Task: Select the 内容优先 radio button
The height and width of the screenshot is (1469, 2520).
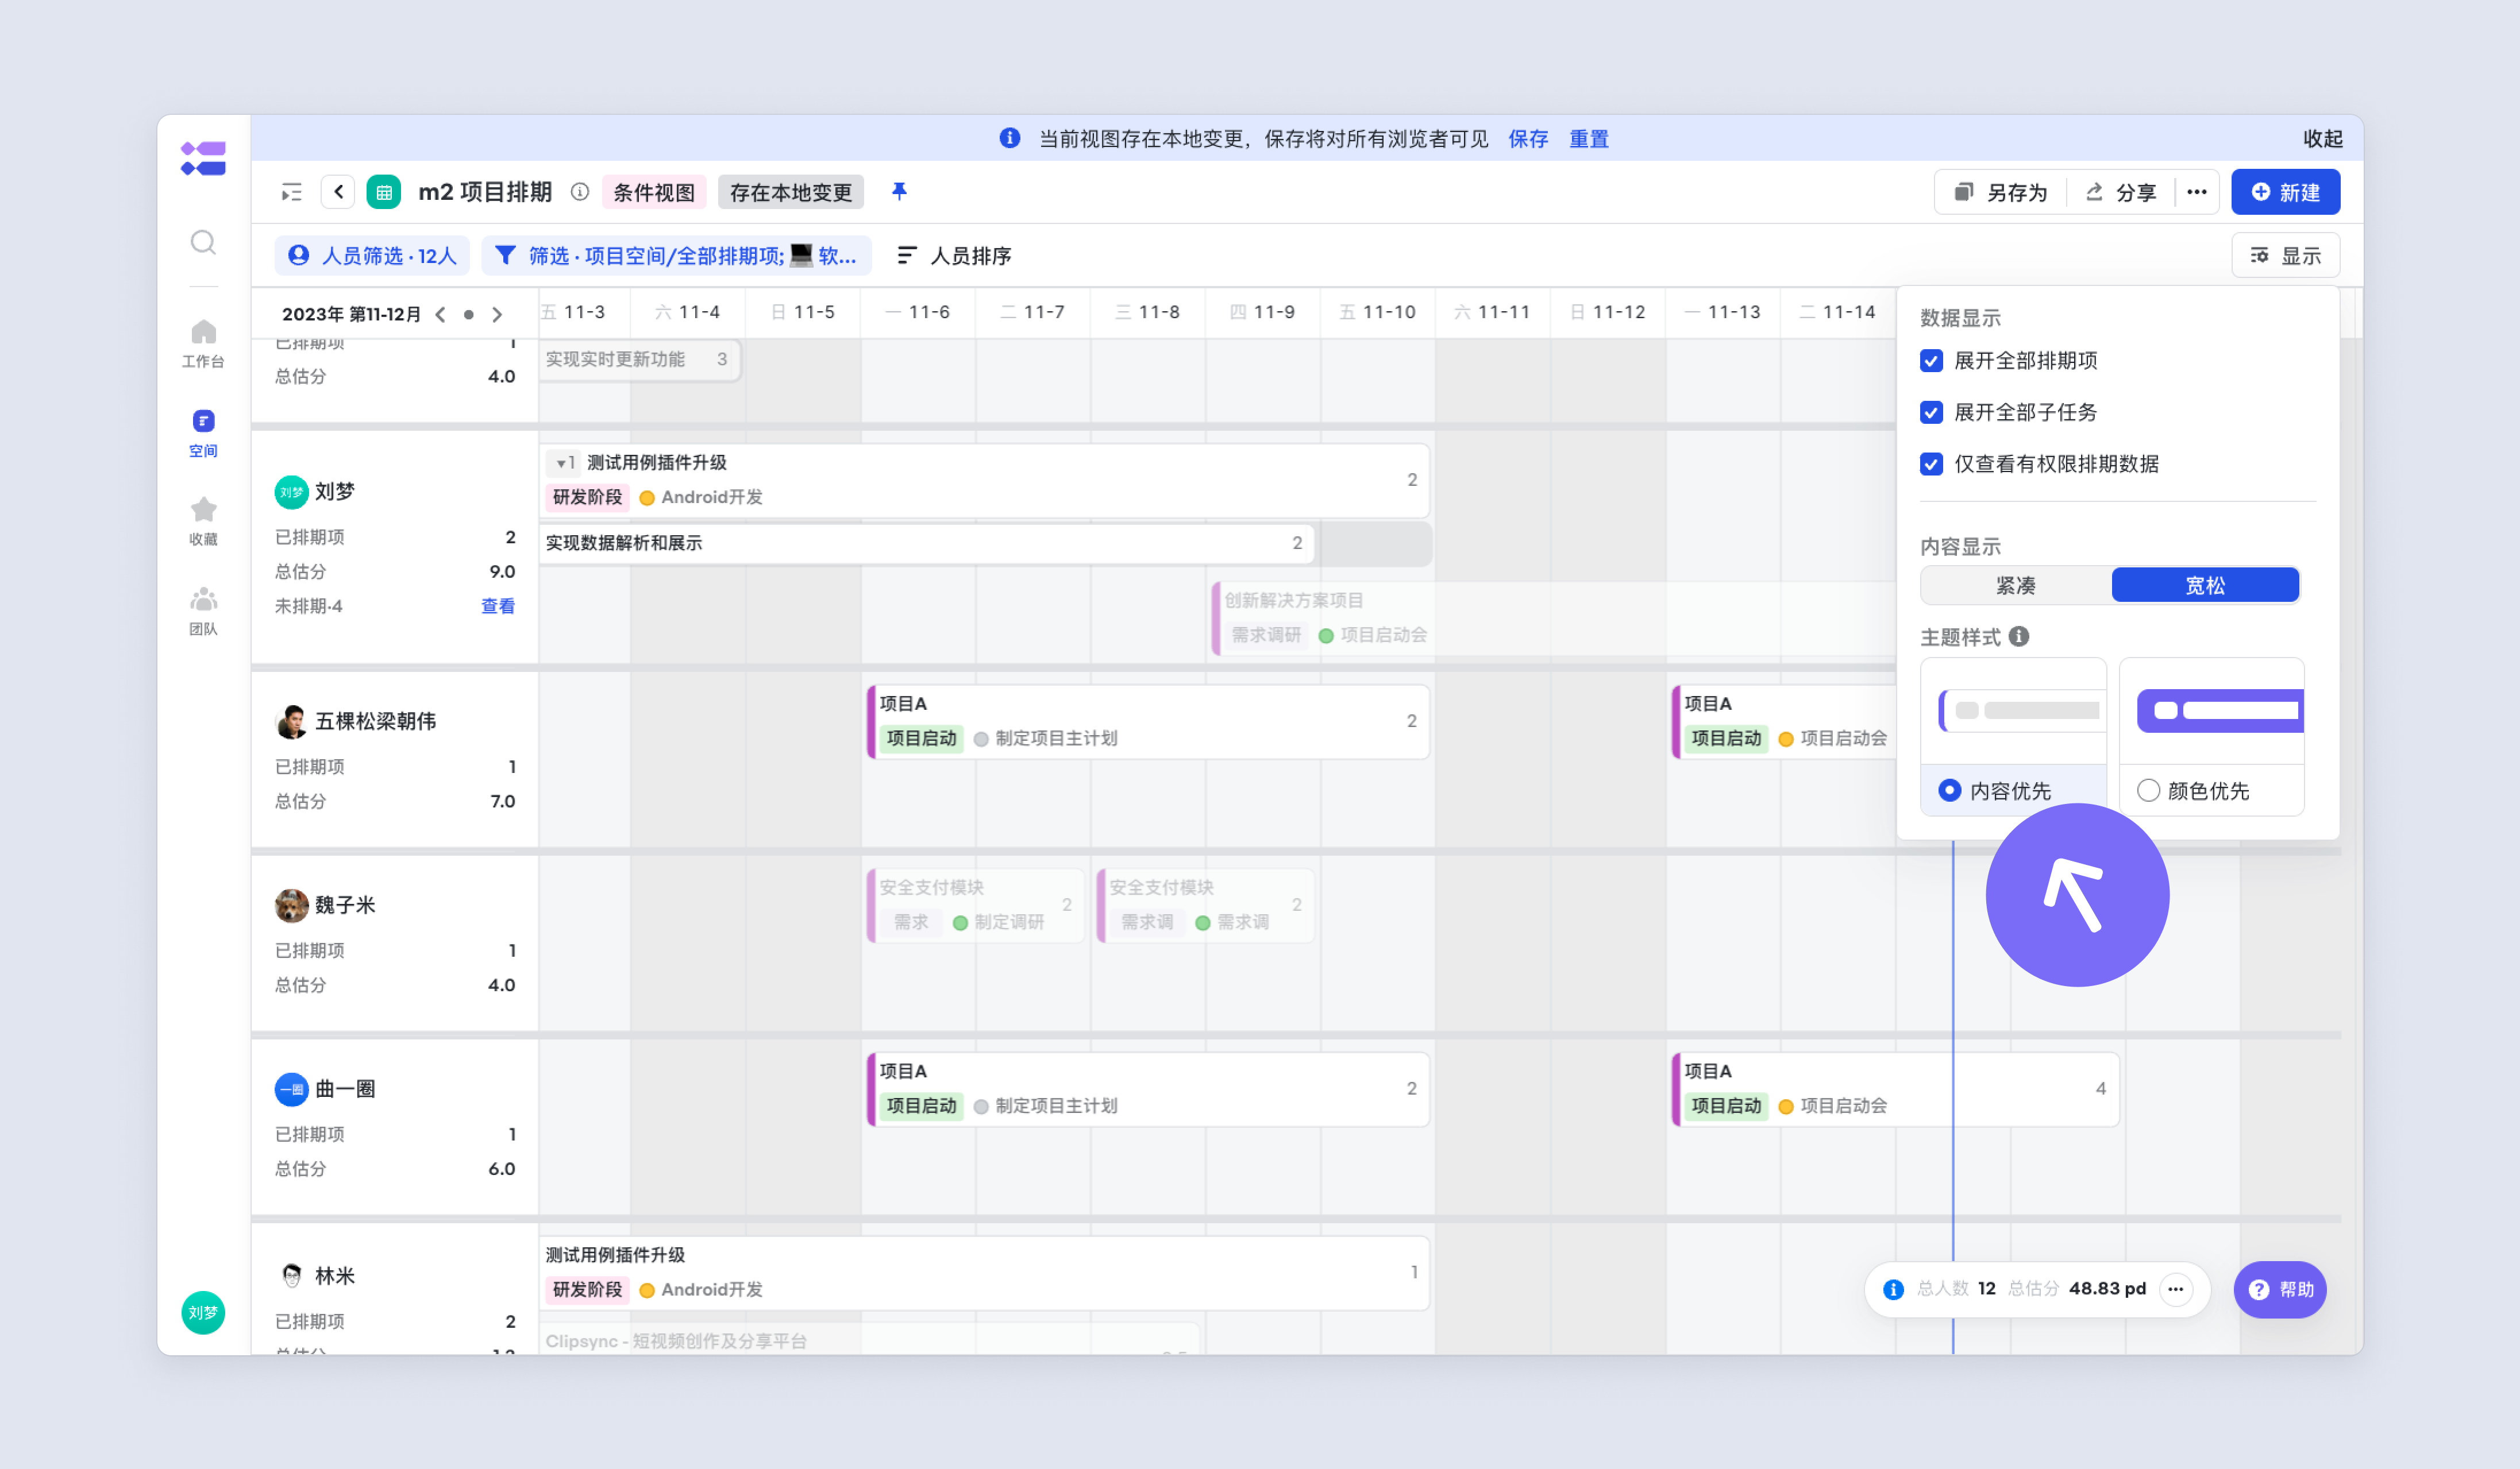Action: pyautogui.click(x=1949, y=790)
